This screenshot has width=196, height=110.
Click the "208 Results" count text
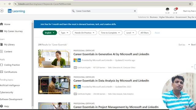click(53, 45)
